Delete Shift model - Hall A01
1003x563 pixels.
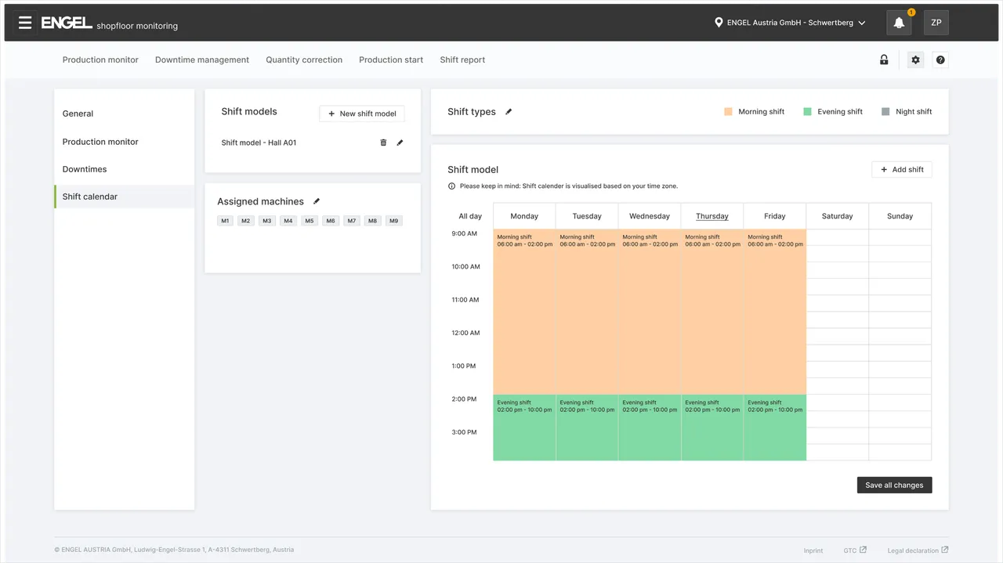coord(383,143)
